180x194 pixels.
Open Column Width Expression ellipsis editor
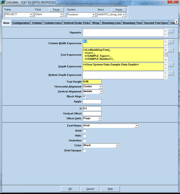[x=171, y=42]
